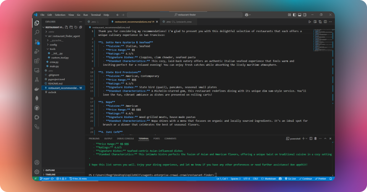Open markdown preview to the side
Screen dimensions: 367x192
tap(315, 22)
